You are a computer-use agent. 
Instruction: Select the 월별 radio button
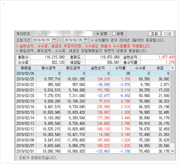click(x=114, y=34)
